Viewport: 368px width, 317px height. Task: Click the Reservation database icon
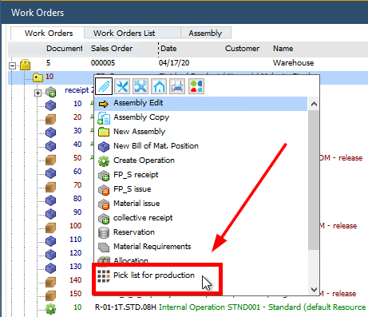click(104, 233)
